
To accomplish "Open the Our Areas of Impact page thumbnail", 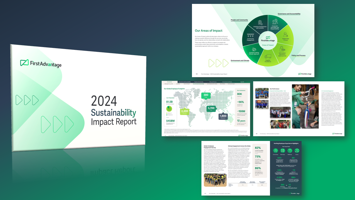I will click(x=253, y=40).
